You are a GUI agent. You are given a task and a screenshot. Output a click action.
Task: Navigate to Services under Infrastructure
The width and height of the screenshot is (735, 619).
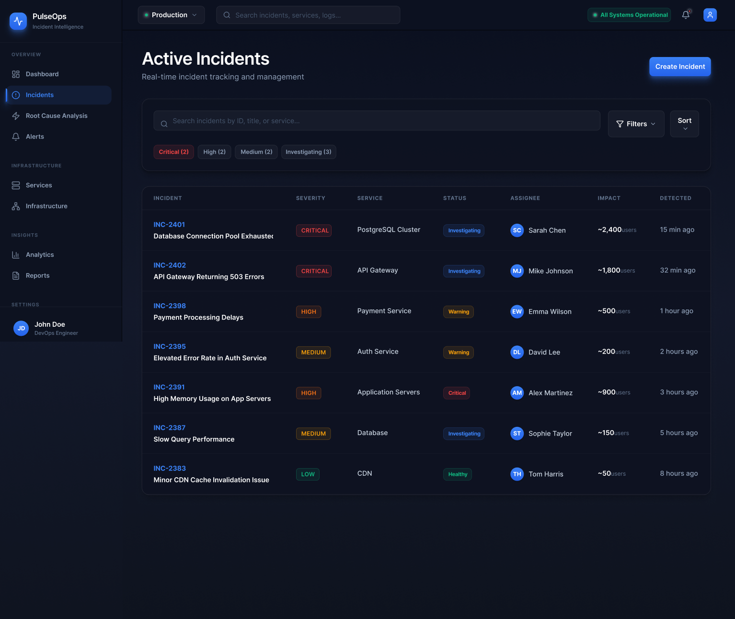coord(39,185)
